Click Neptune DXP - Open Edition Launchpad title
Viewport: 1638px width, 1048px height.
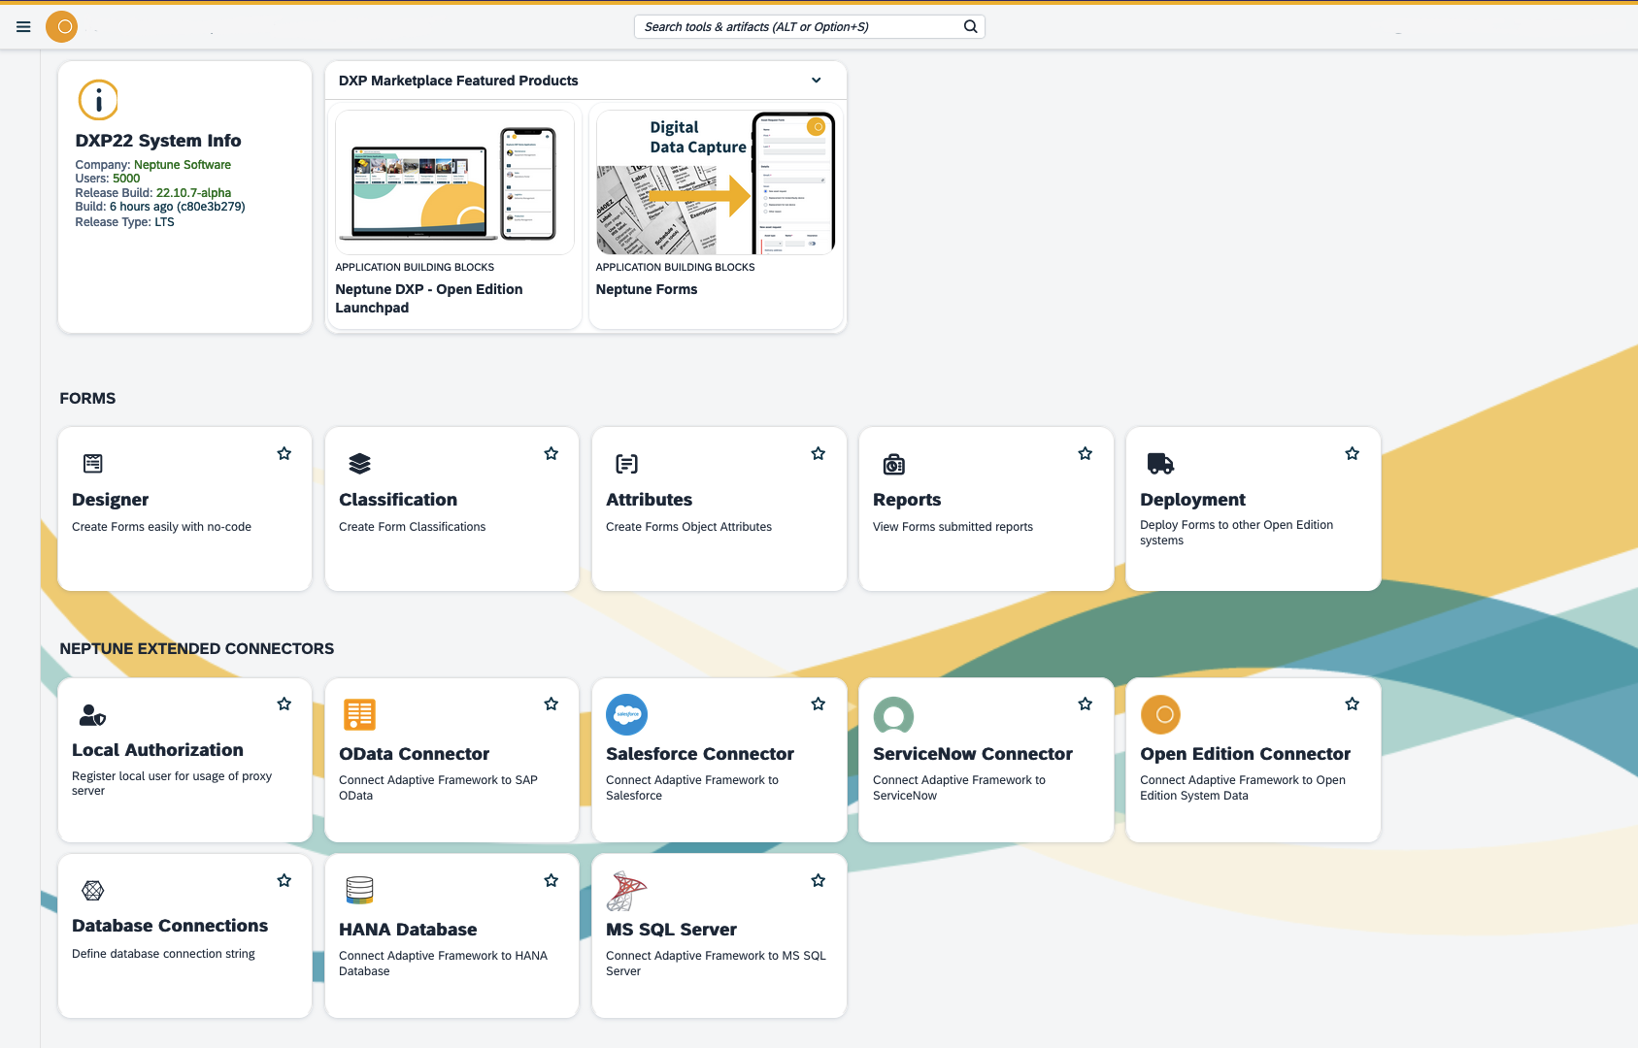tap(429, 299)
